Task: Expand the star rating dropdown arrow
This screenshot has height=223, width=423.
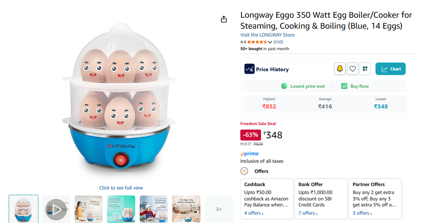Action: [x=270, y=42]
